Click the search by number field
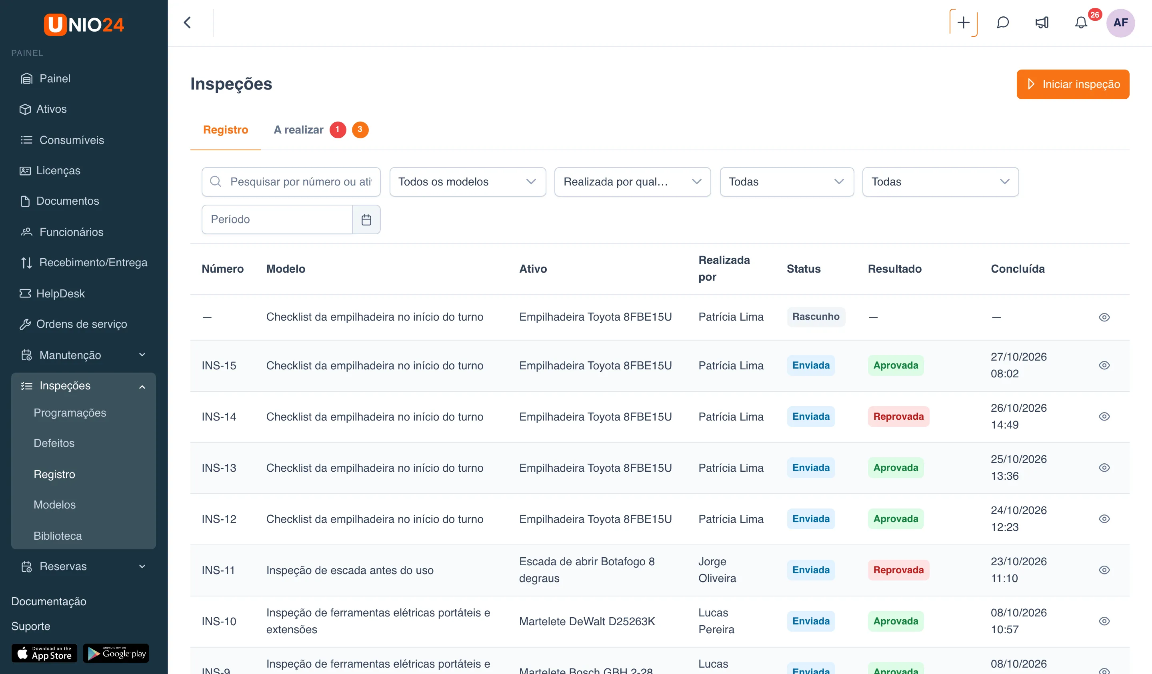This screenshot has width=1152, height=674. [291, 182]
